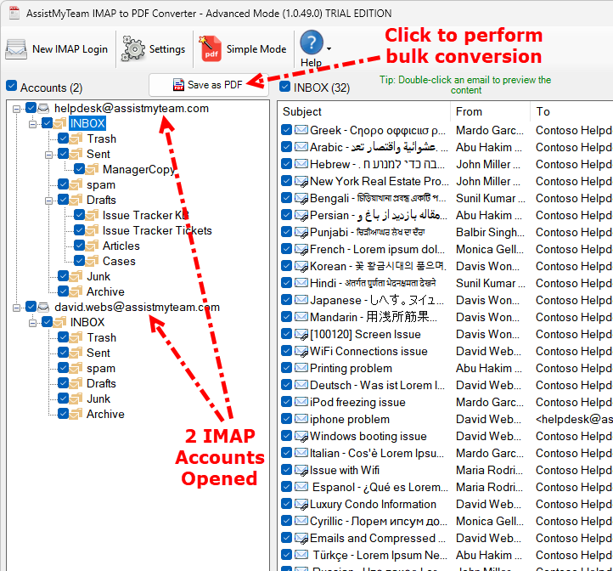Viewport: 613px width, 571px height.
Task: Select the Issue Tracker Tickets folder
Action: (157, 231)
